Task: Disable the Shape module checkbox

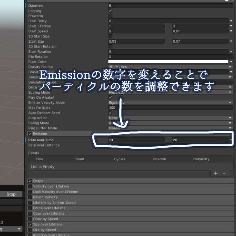Action: point(30,181)
